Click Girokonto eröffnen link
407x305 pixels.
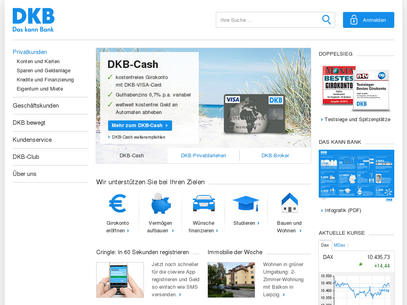click(x=118, y=227)
